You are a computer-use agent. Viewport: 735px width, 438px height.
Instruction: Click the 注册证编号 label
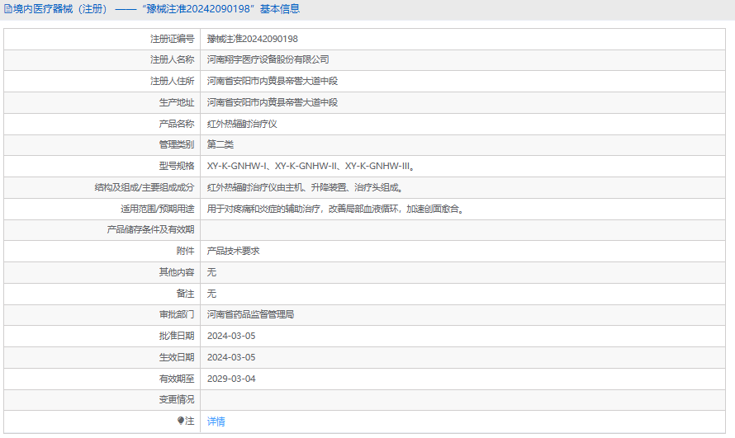(172, 39)
